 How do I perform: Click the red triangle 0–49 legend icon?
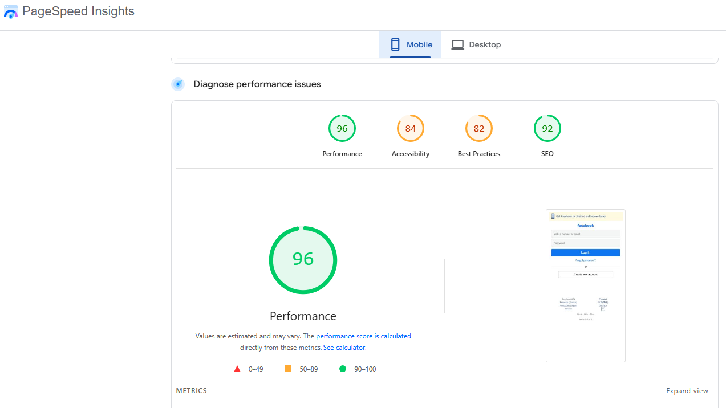[237, 369]
